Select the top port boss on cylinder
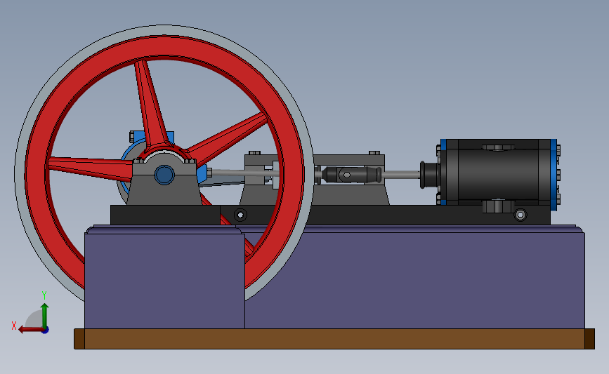Image resolution: width=609 pixels, height=374 pixels. click(x=498, y=147)
